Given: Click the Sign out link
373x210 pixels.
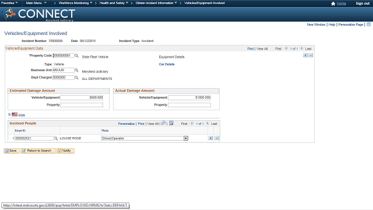Looking at the screenshot, I should point(363,3).
